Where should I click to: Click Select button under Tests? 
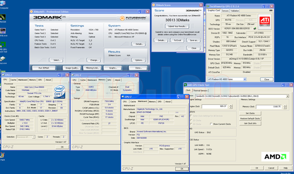56,60
